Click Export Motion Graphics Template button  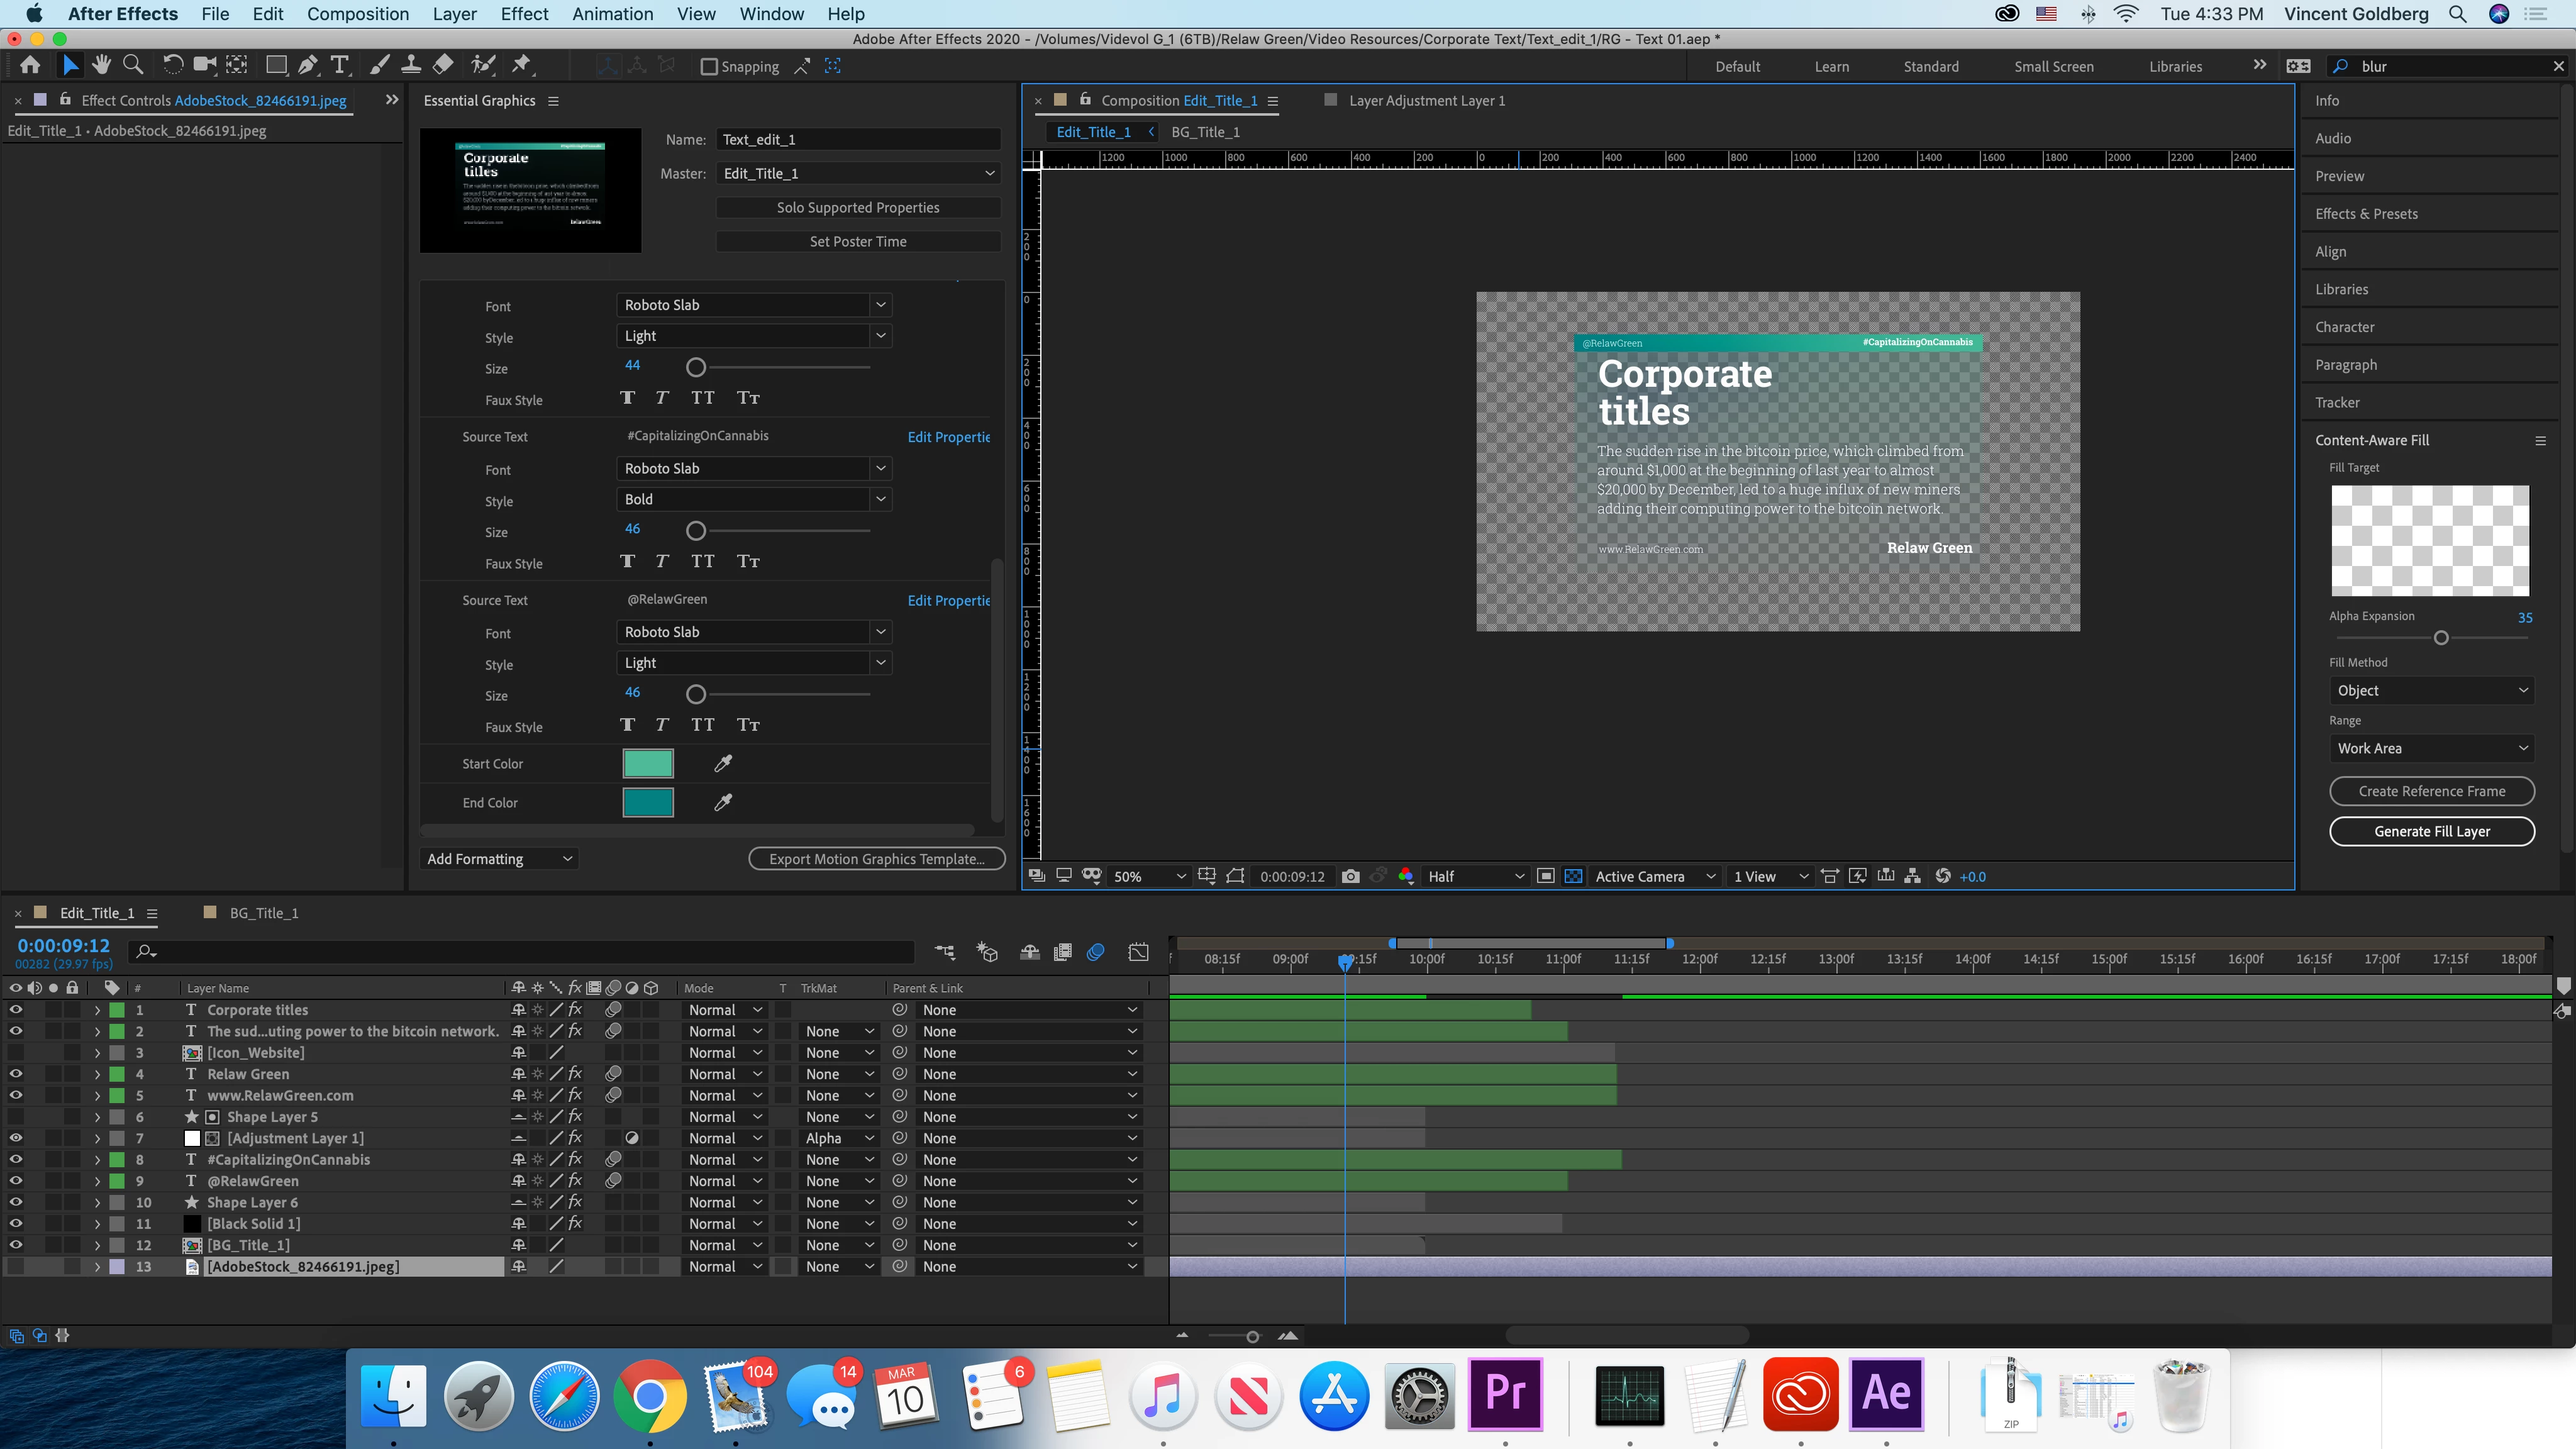coord(876,859)
